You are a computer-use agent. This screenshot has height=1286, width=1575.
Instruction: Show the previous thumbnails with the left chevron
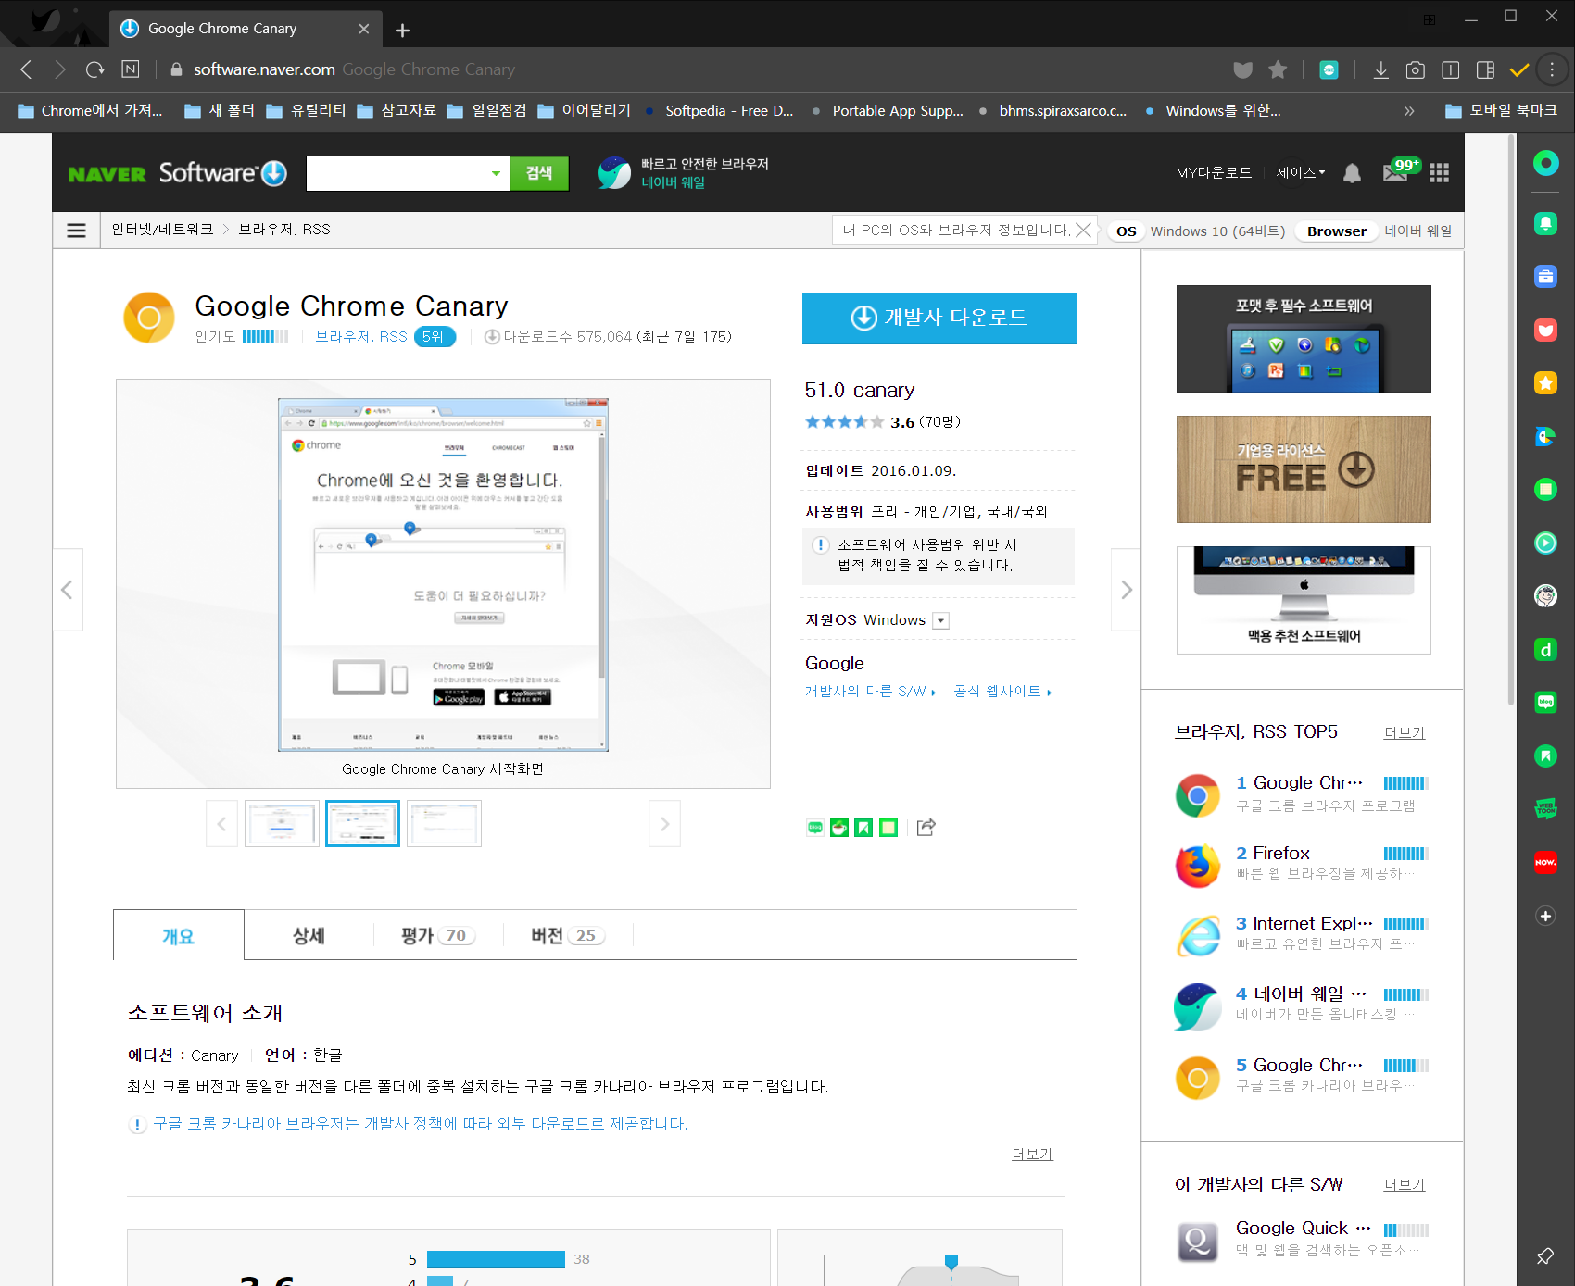(221, 823)
